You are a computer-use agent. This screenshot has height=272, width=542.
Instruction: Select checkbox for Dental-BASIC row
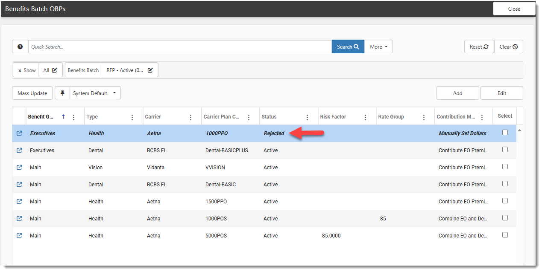coord(505,184)
